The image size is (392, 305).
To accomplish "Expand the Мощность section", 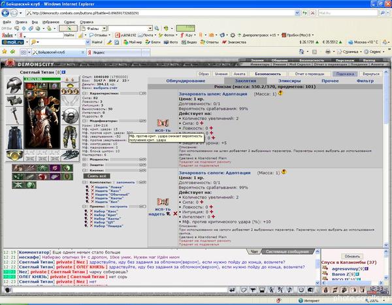I will click(84, 159).
